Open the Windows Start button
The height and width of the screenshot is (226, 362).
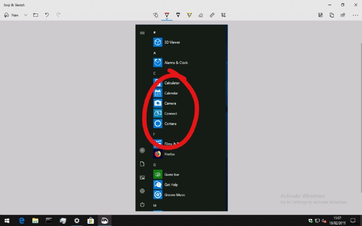[x=7, y=221]
